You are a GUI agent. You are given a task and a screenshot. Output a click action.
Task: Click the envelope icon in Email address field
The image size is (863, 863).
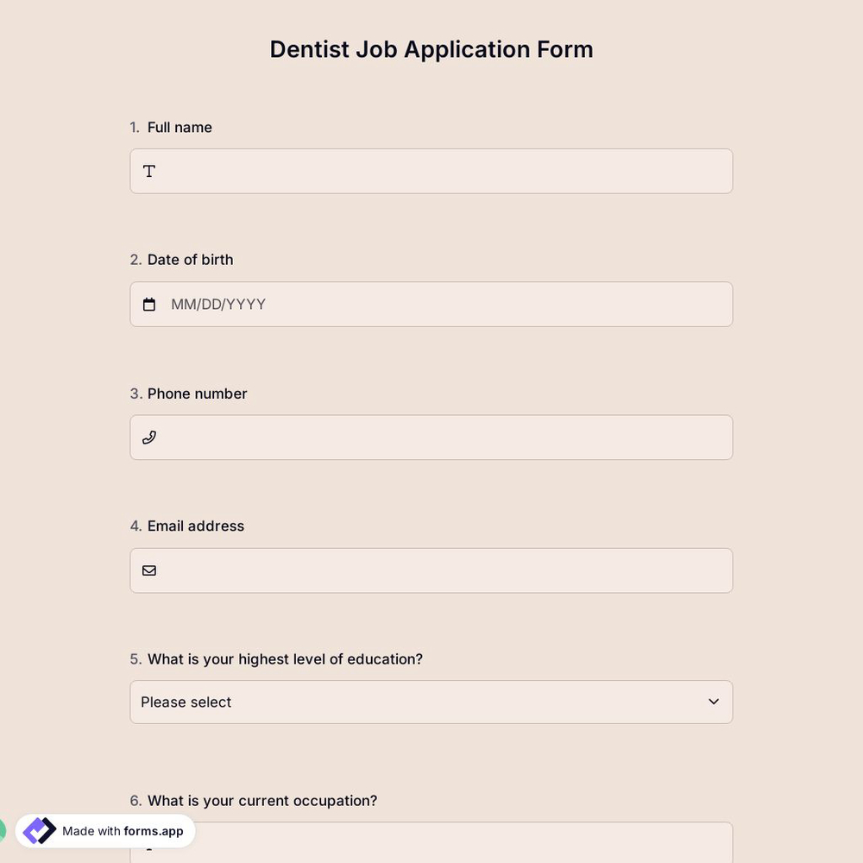(148, 570)
